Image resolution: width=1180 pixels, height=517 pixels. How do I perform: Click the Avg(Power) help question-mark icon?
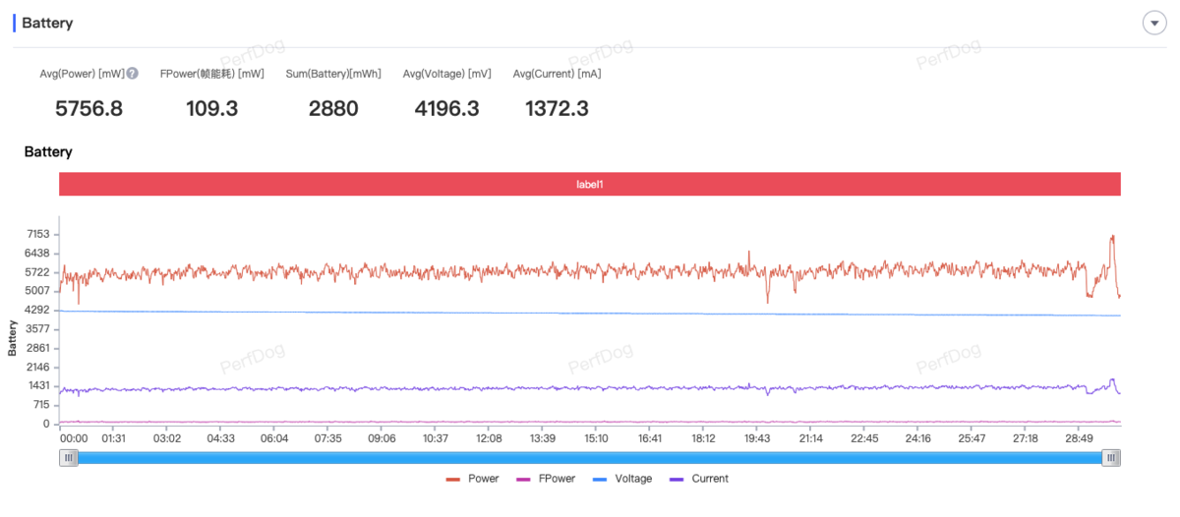pyautogui.click(x=133, y=74)
